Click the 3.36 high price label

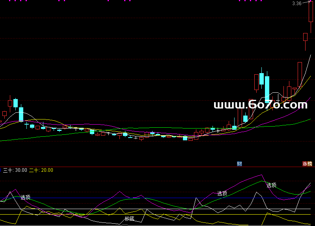tap(297, 4)
